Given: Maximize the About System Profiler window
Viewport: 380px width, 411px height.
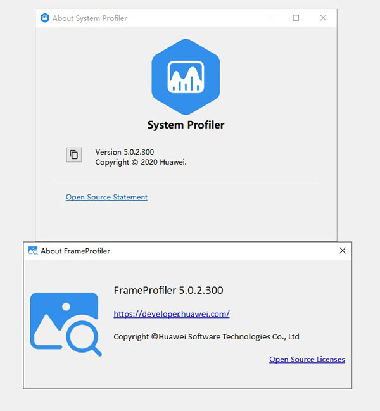Looking at the screenshot, I should (x=296, y=18).
